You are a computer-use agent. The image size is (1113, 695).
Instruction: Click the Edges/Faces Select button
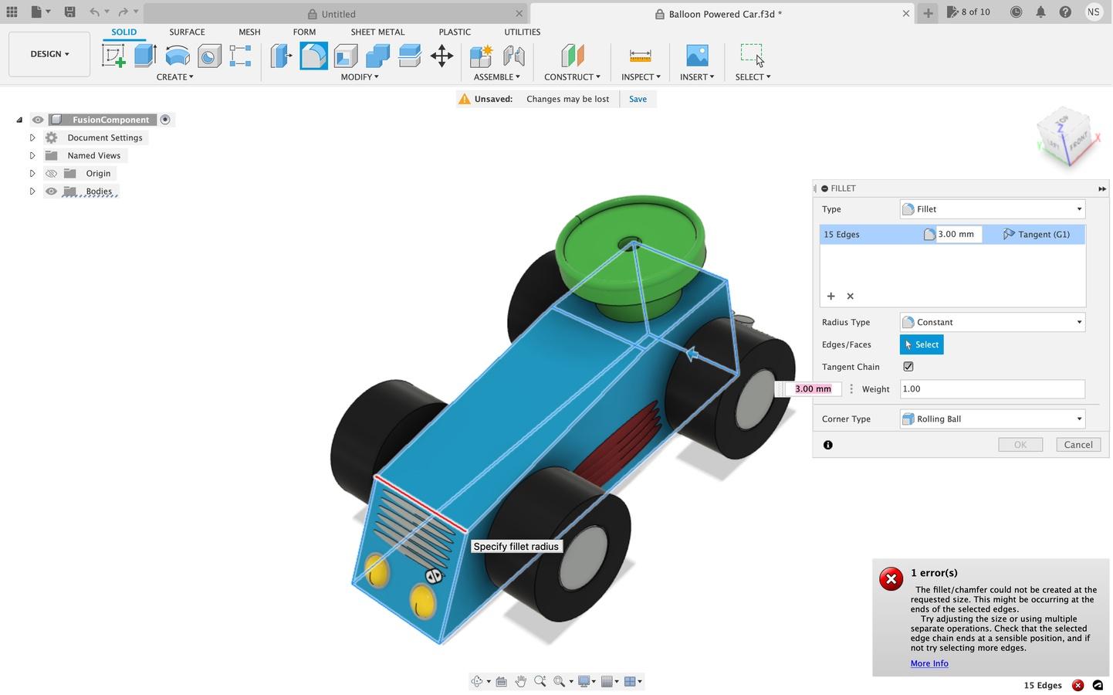click(922, 345)
